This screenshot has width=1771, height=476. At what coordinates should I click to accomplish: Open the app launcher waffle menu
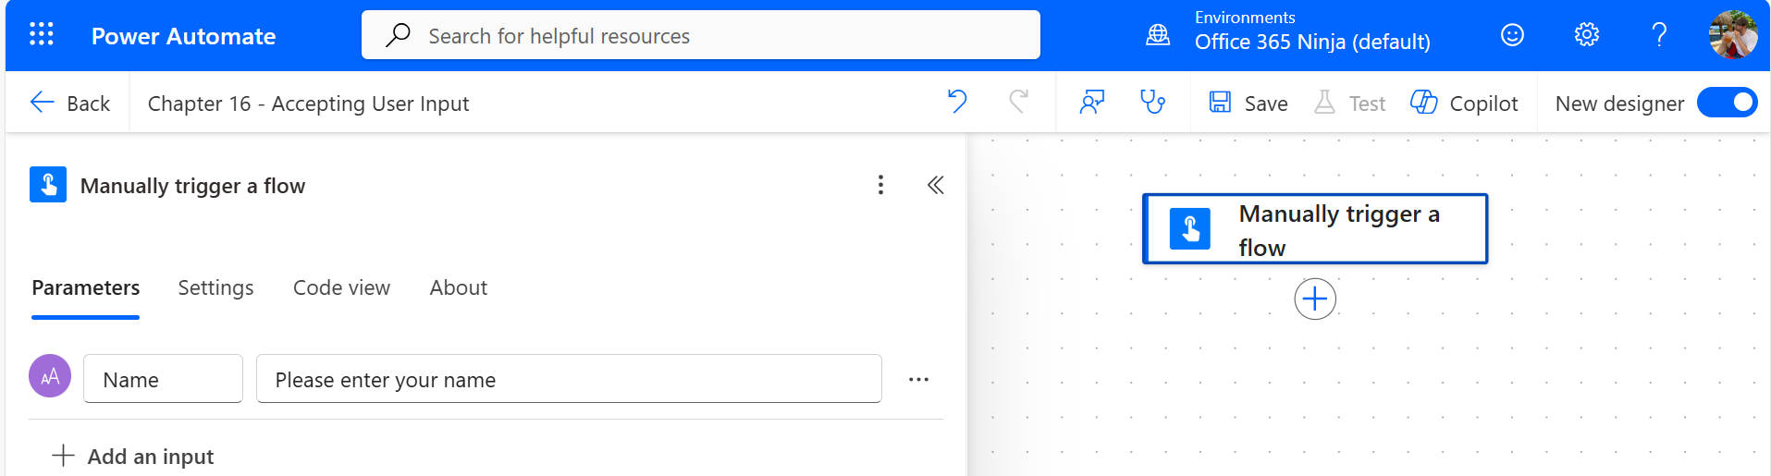[42, 35]
